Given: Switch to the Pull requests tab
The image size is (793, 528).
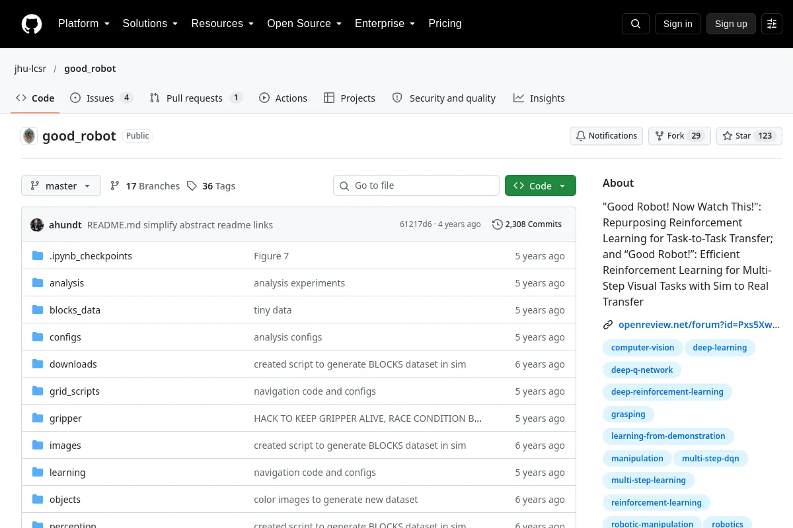Looking at the screenshot, I should pos(196,98).
